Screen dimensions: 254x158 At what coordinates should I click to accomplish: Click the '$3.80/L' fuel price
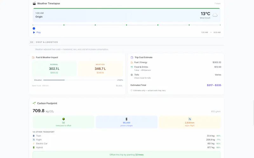(119, 86)
